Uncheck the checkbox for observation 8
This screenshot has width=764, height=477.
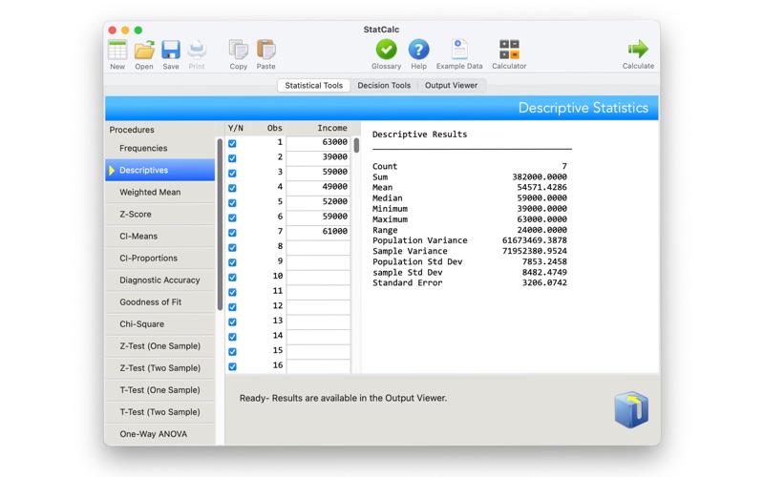[232, 247]
